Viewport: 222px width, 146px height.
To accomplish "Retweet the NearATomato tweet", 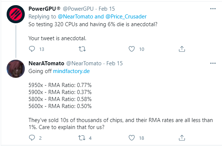I will tap(82, 138).
